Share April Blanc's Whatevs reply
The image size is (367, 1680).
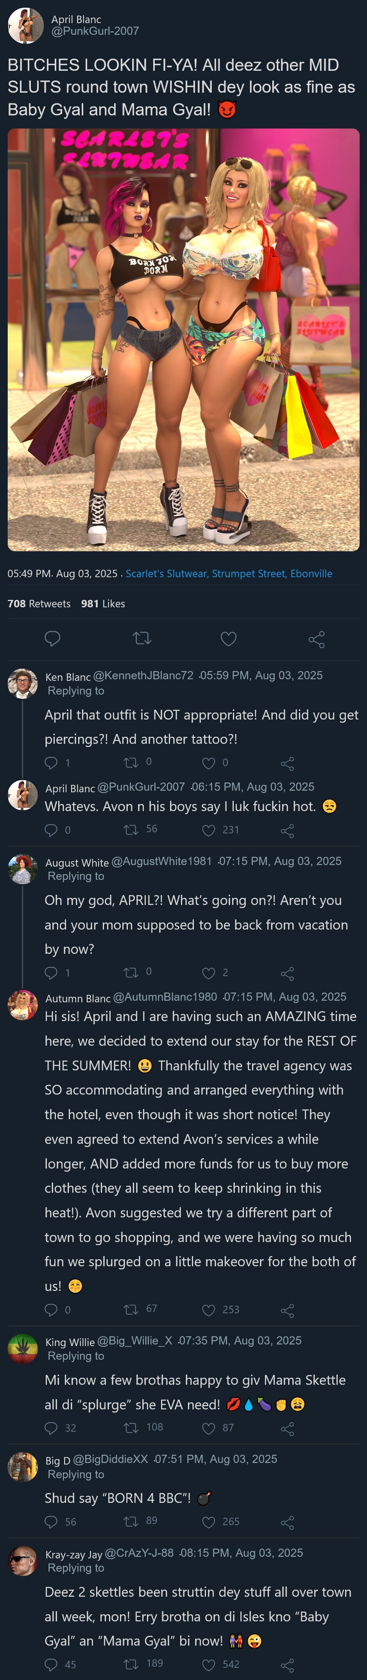287,830
